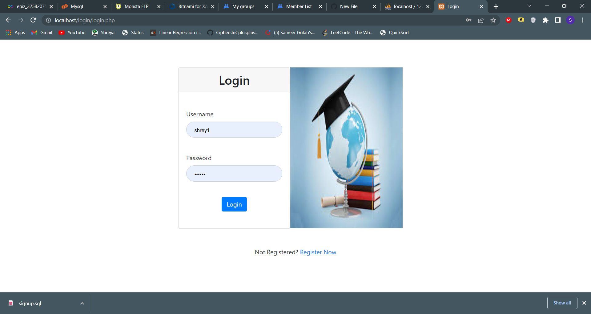Screen dimensions: 591x314
Task: Open the shield privacy extension icon
Action: pos(533,20)
